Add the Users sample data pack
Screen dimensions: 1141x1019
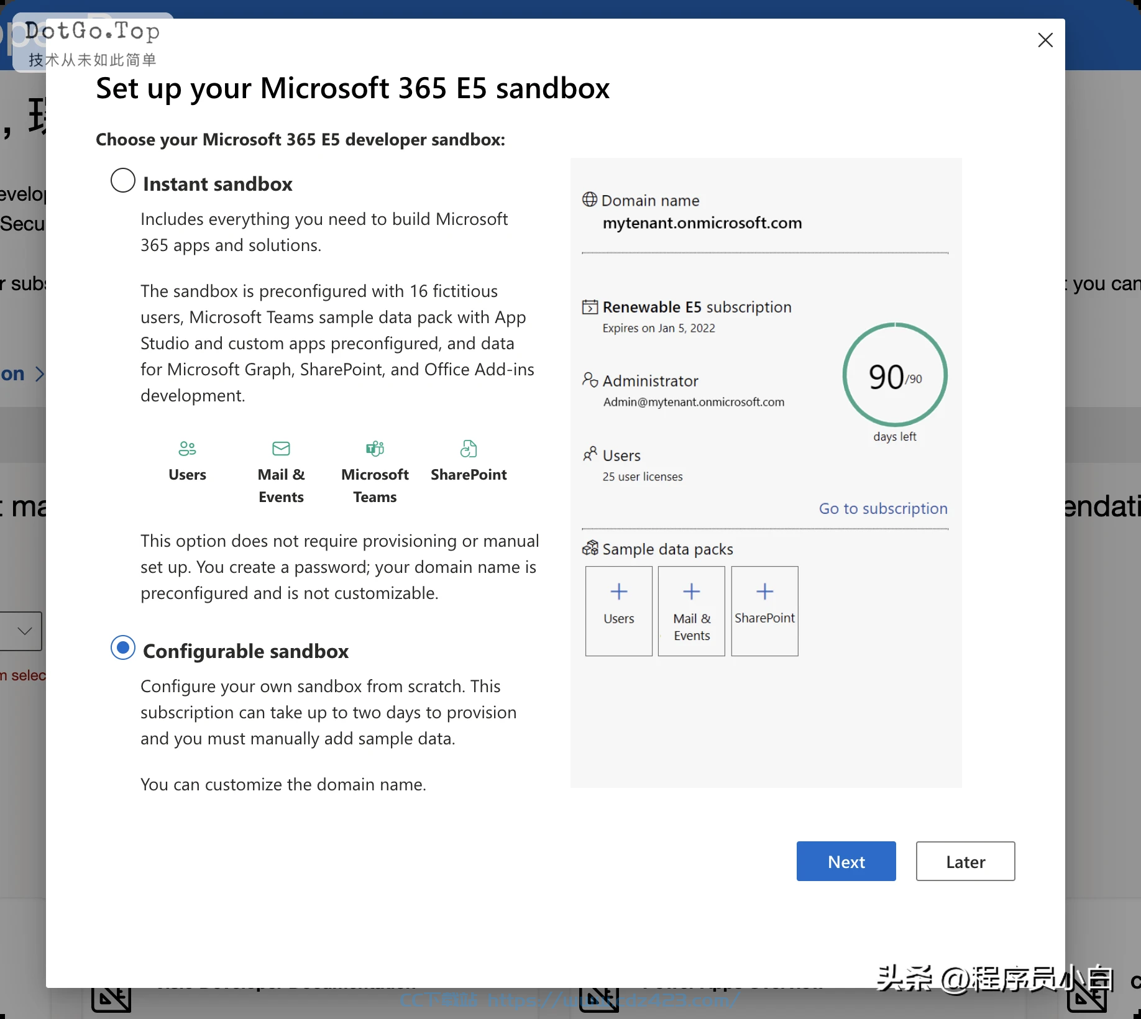pos(619,611)
